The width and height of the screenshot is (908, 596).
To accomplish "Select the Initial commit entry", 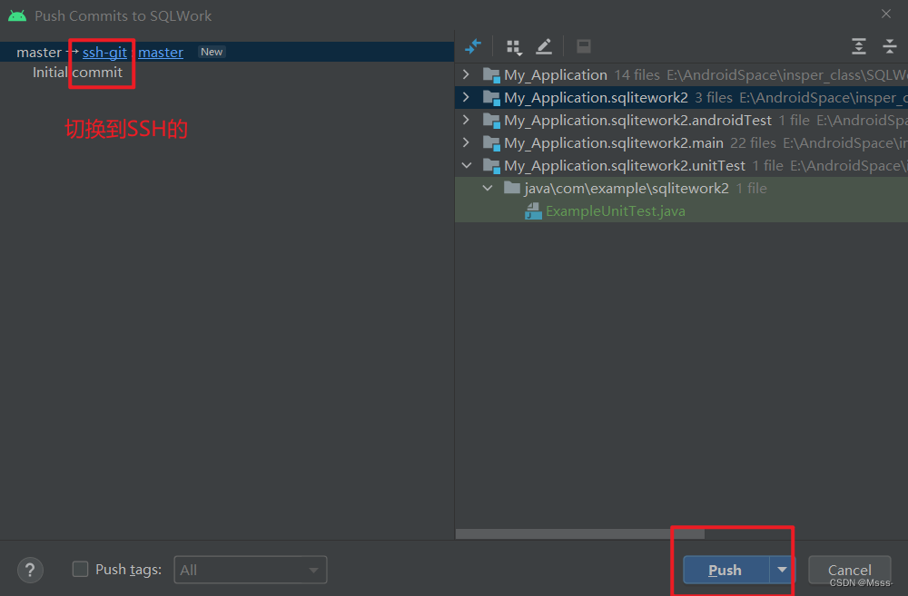I will click(77, 73).
